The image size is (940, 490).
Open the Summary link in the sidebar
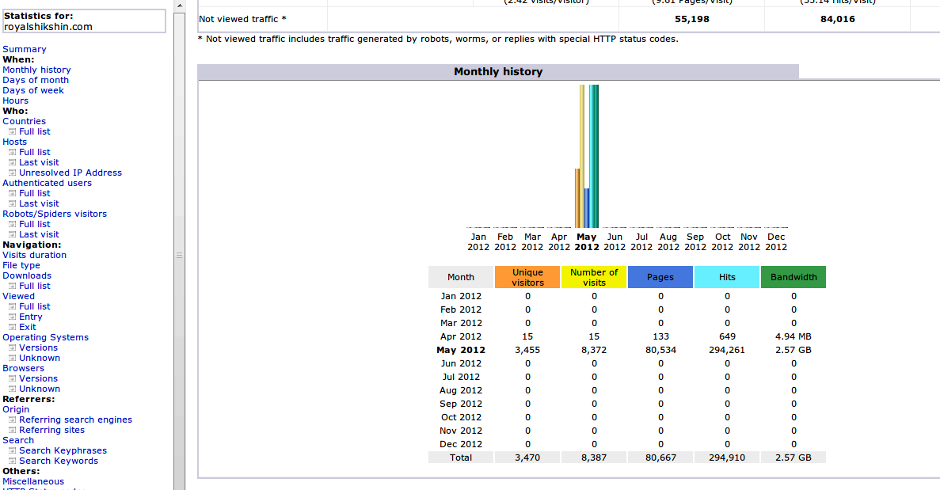tap(24, 49)
